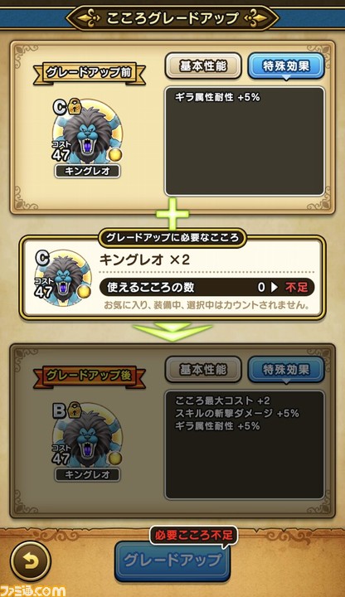This screenshot has width=345, height=597.
Task: Tap the ギラ属性耐性 +5% effect text box
Action: tap(245, 141)
